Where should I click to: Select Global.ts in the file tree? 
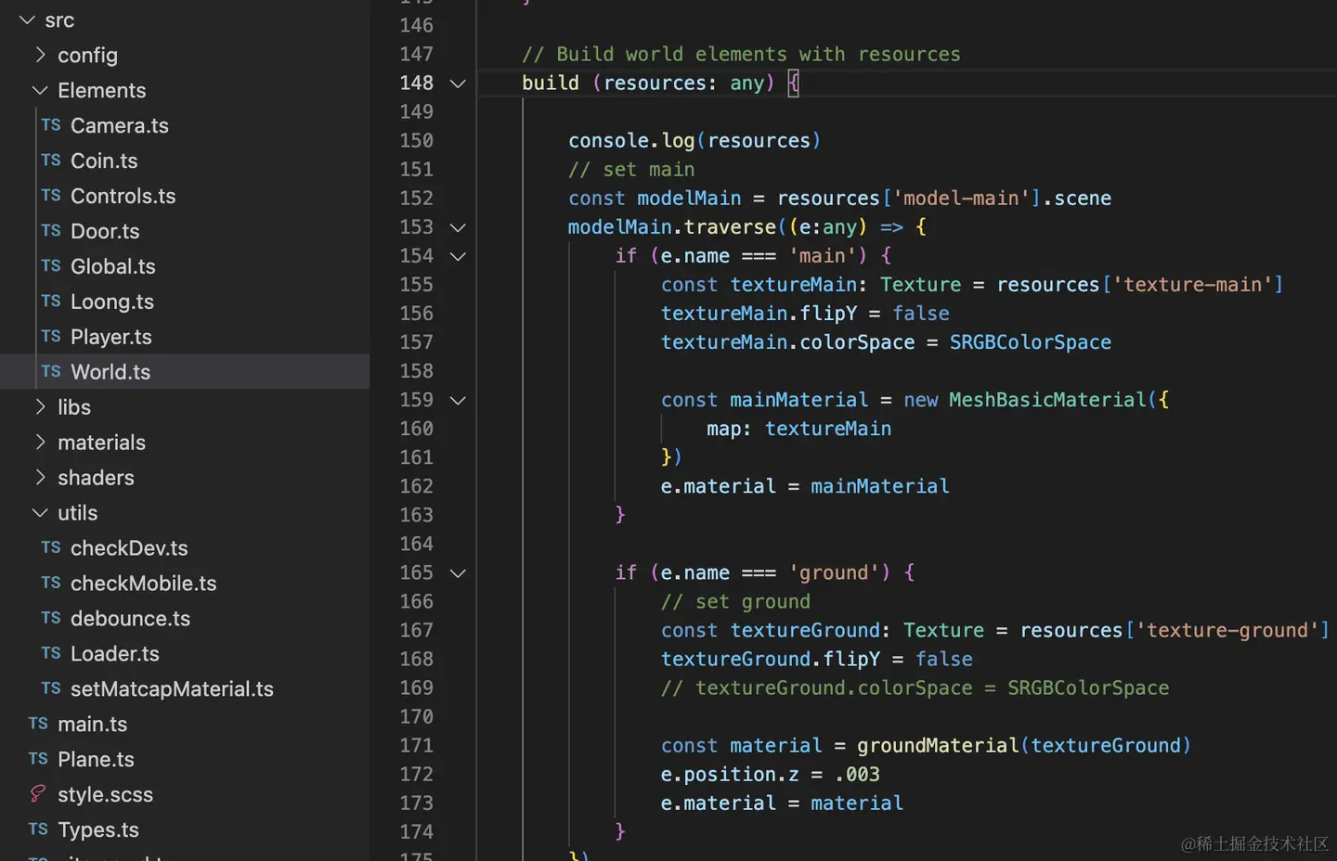coord(113,266)
